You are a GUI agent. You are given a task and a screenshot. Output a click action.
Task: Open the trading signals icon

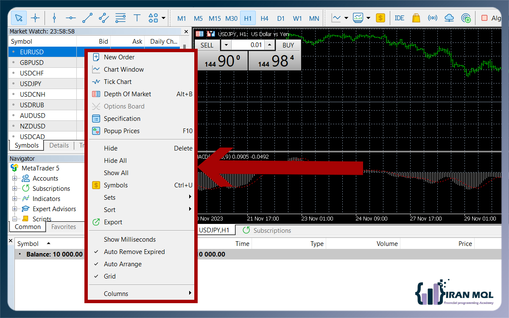433,18
